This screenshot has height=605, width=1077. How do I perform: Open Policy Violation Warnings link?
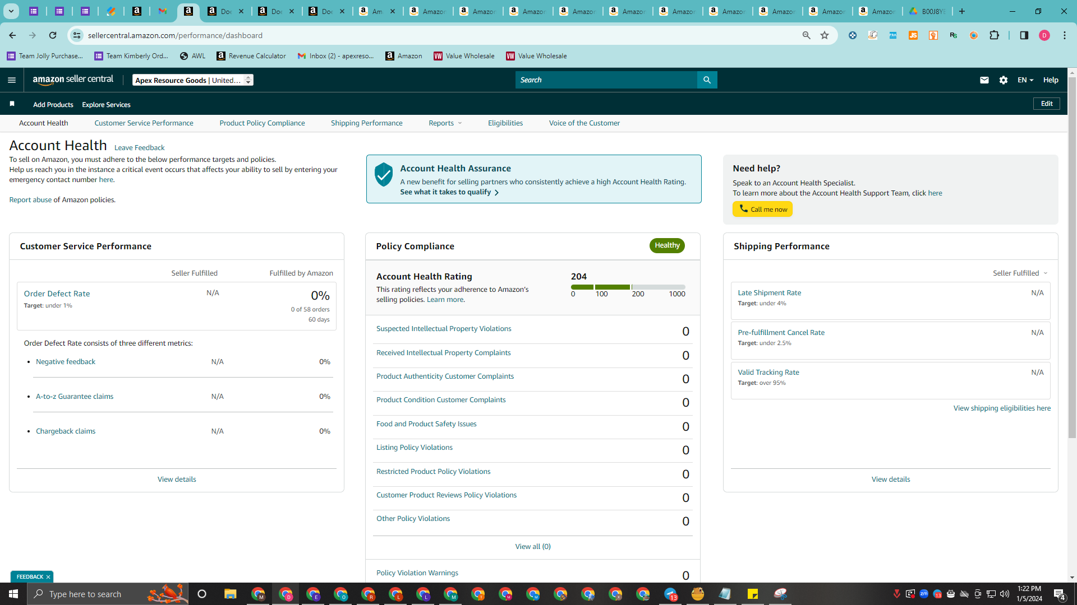(417, 573)
